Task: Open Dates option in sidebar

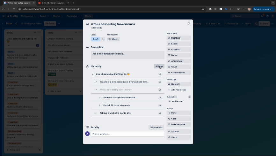Action: tap(179, 55)
